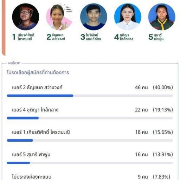Choose the ไม่ประสงค์ลงคะแนน abstain option

pyautogui.click(x=90, y=177)
